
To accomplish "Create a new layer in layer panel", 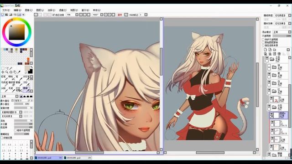I will 266,50.
